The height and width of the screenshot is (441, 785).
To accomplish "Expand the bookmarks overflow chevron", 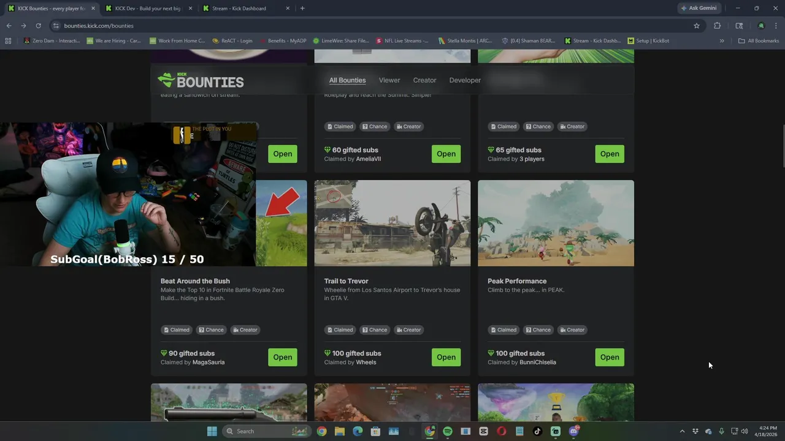I will point(722,41).
